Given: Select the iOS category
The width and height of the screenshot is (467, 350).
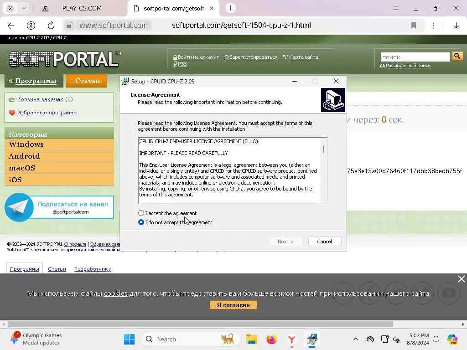Looking at the screenshot, I should (59, 180).
